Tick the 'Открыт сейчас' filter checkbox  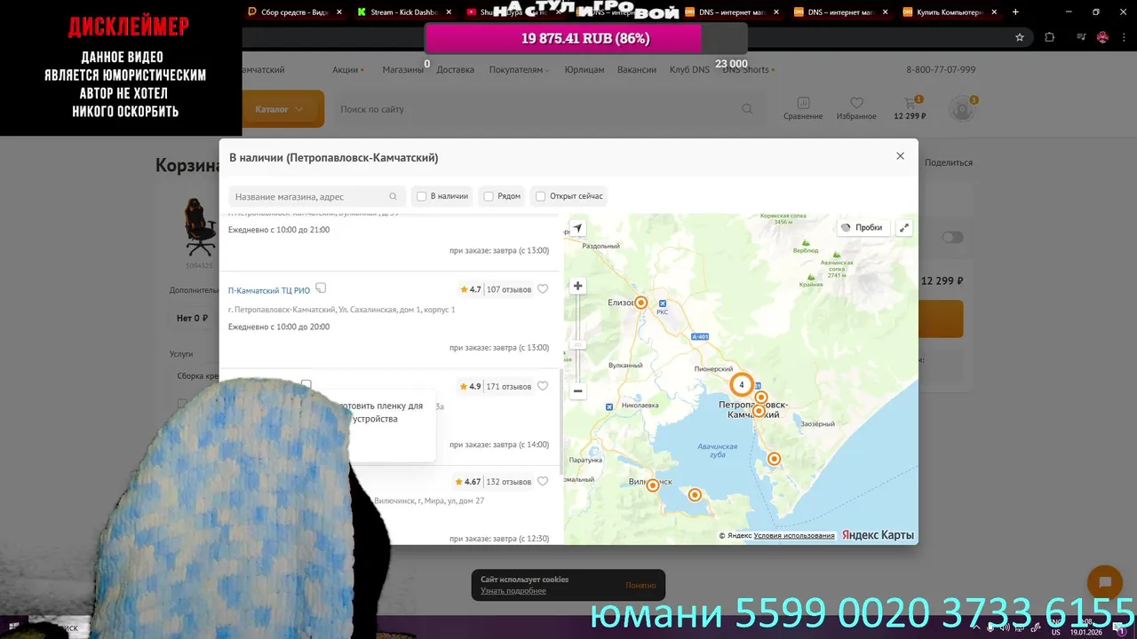tap(540, 196)
